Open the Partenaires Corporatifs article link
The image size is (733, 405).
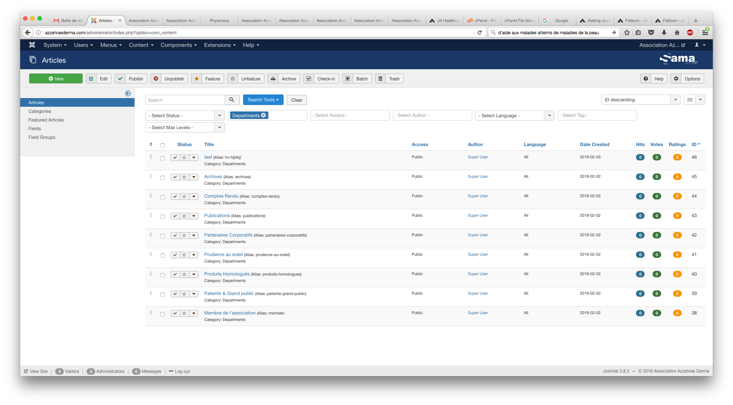(228, 235)
